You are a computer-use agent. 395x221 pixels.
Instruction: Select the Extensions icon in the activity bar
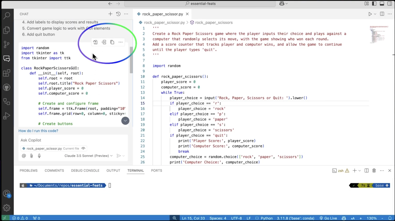(x=7, y=73)
